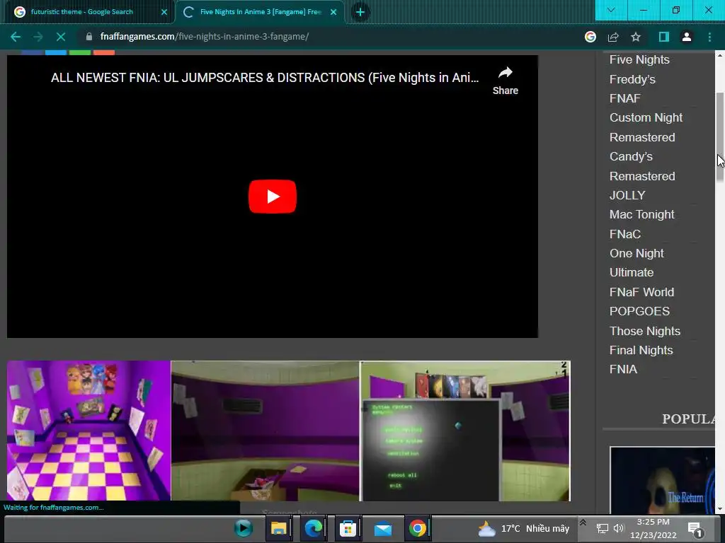Open the tab search chevron dropdown
The image size is (725, 543).
point(611,10)
